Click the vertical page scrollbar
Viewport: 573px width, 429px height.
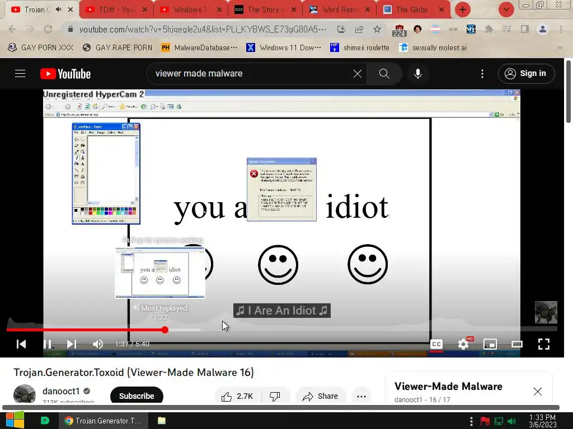coord(569,91)
